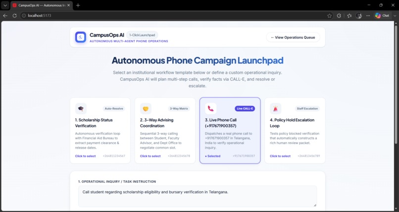
Task: Open the browser settings and more menu
Action: [368, 15]
